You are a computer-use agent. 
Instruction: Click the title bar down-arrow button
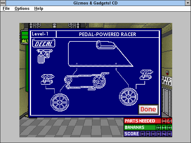tap(188, 3)
